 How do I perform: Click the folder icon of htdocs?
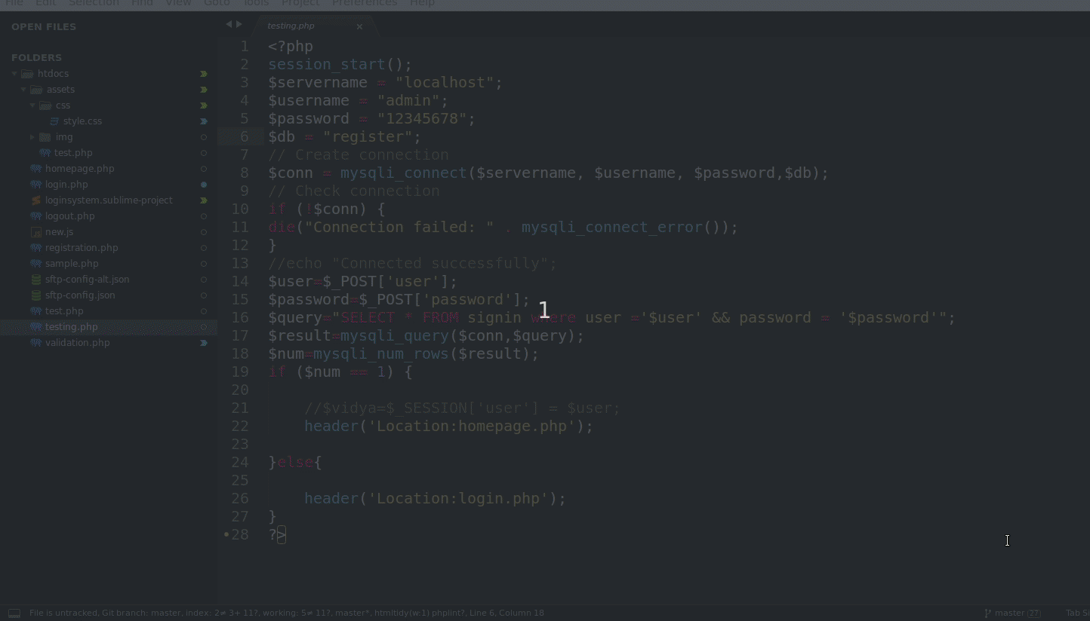28,74
